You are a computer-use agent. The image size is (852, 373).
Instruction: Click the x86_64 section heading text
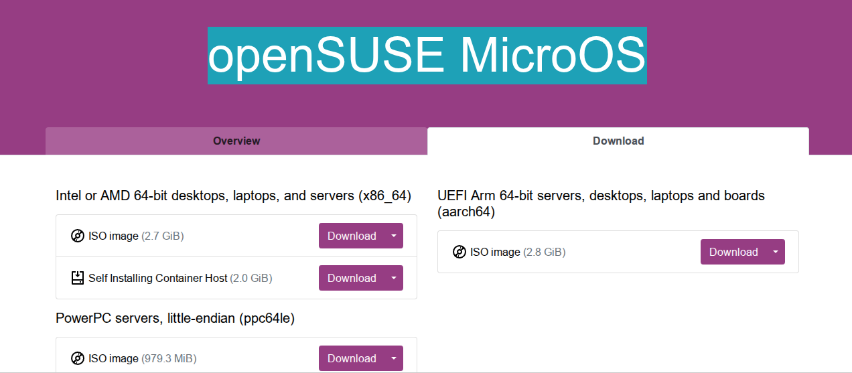(233, 196)
